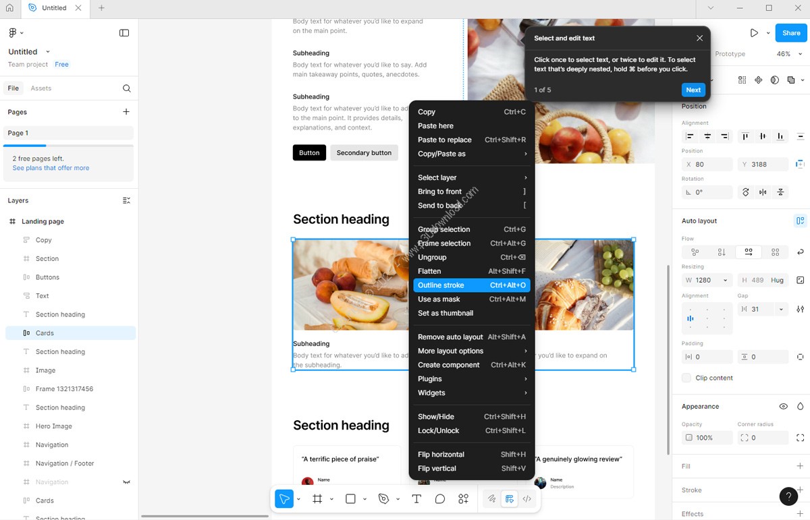Screen dimensions: 810x520
Task: Set flow to vertical layout
Action: [x=722, y=252]
